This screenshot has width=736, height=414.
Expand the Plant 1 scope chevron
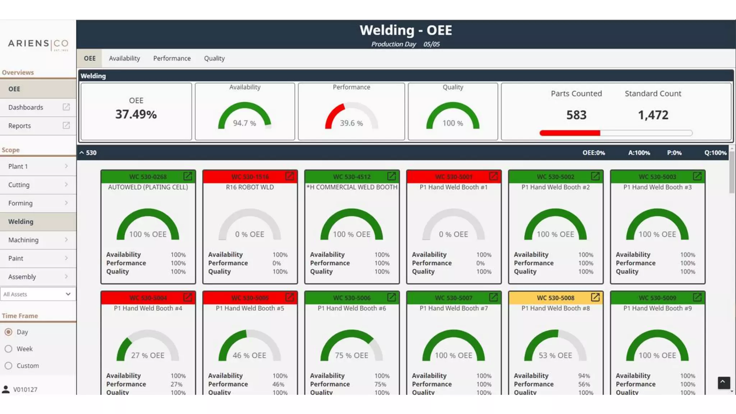click(x=66, y=166)
